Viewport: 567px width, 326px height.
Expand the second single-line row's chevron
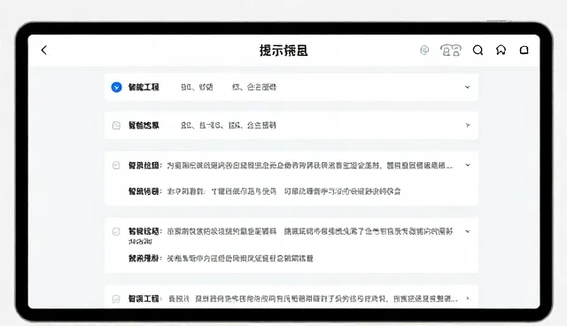[x=468, y=125]
